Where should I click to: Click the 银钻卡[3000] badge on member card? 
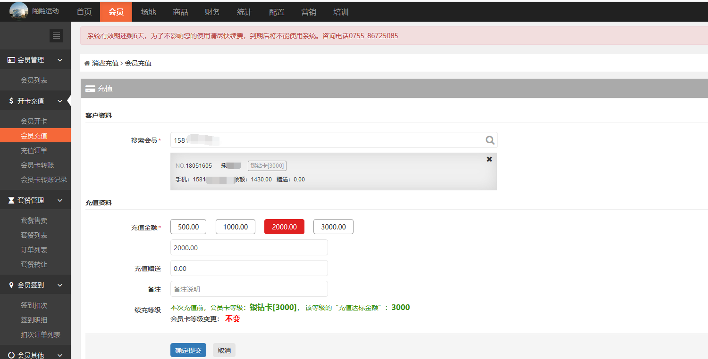point(267,166)
